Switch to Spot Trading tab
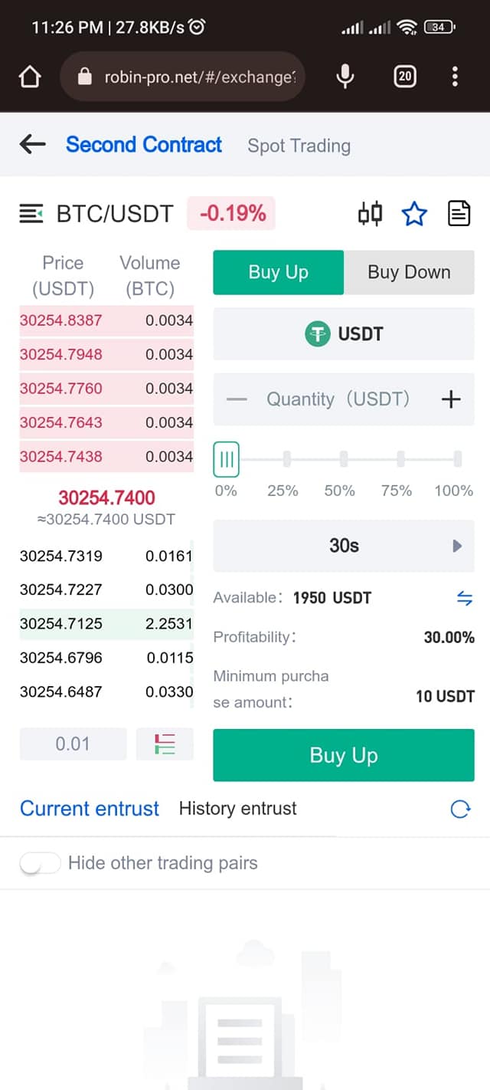 299,146
